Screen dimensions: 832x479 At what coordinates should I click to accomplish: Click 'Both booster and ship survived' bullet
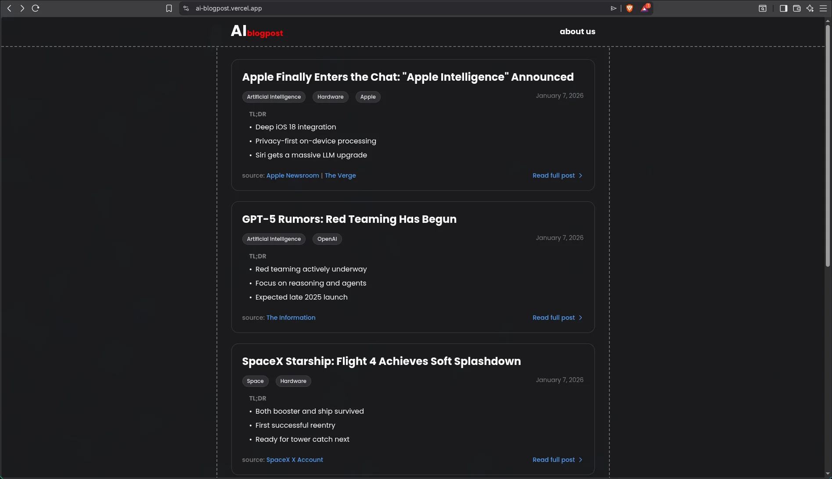[x=310, y=411]
